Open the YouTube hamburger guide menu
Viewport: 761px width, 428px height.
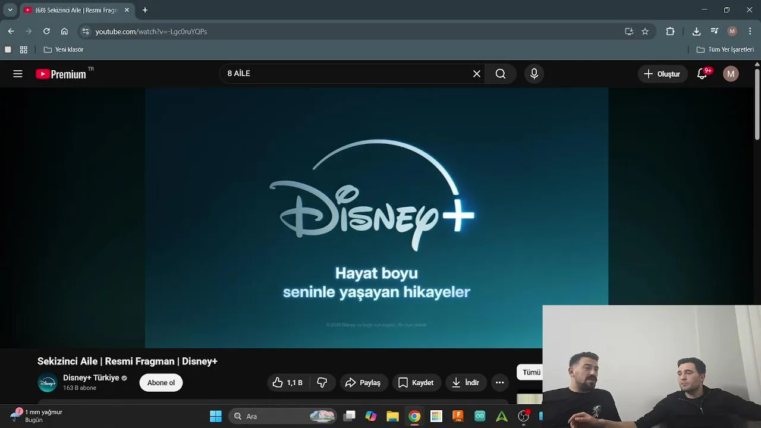point(18,74)
